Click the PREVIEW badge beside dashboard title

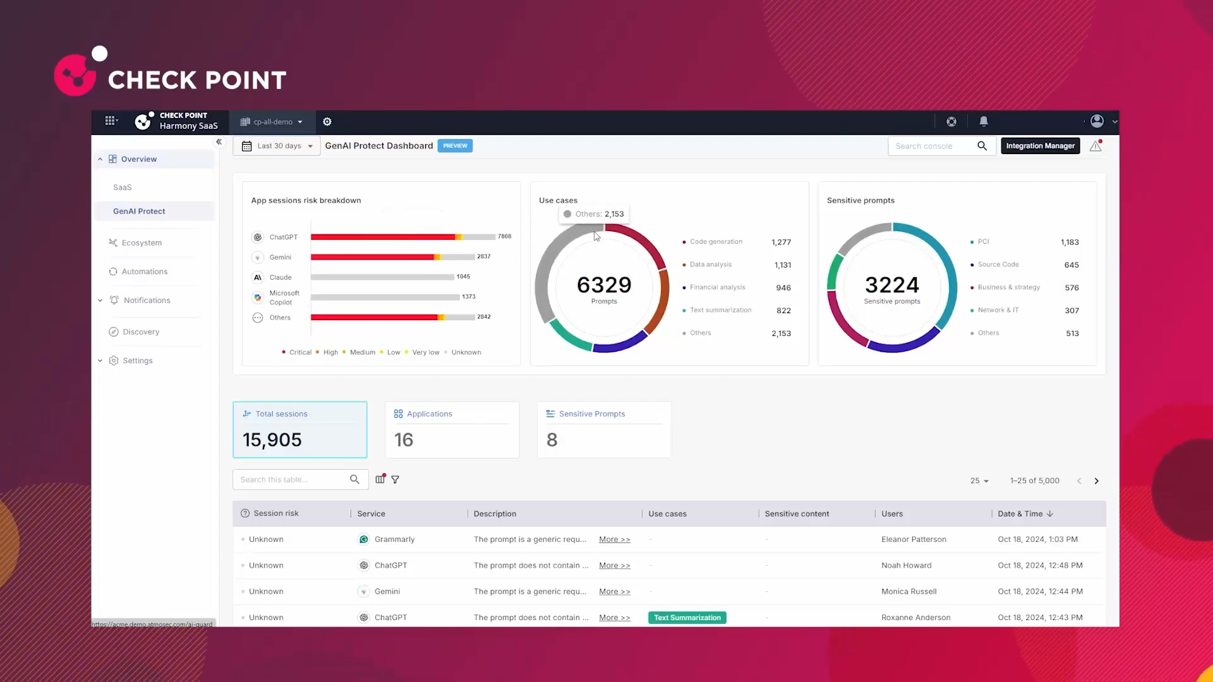[x=455, y=146]
